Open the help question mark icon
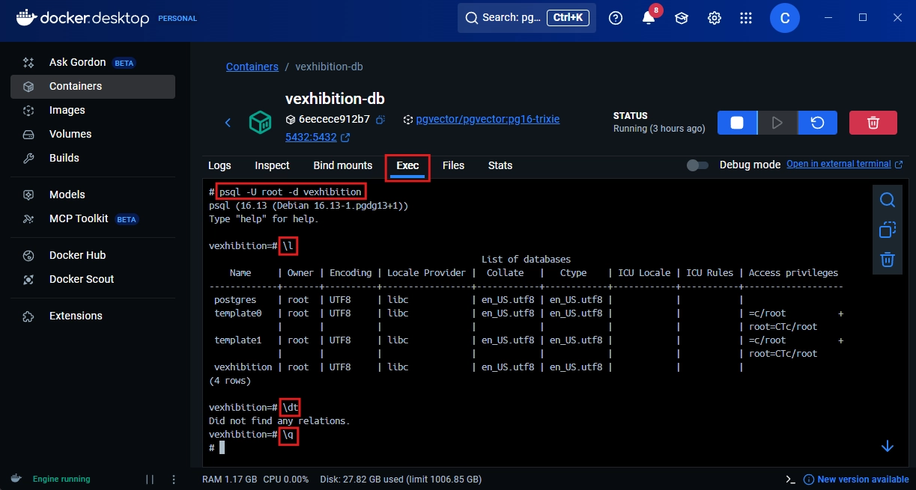The image size is (916, 490). [616, 18]
